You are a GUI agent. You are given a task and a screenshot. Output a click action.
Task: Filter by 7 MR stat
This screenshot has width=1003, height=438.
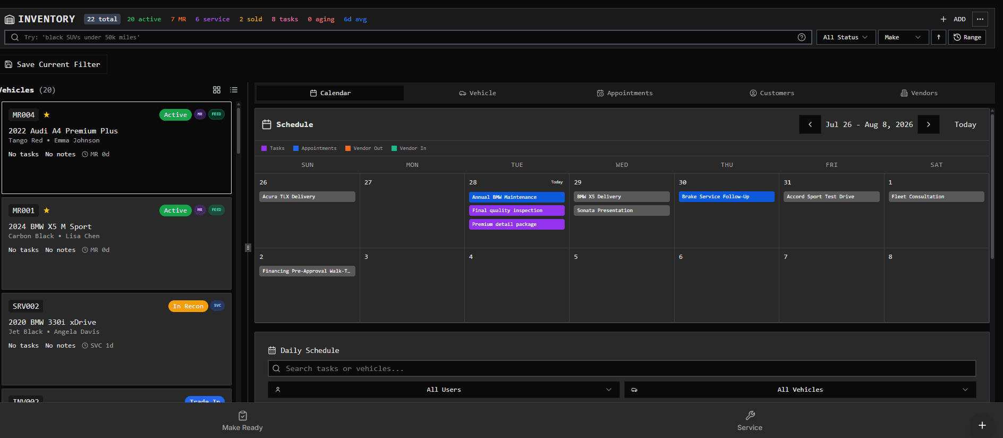[178, 19]
